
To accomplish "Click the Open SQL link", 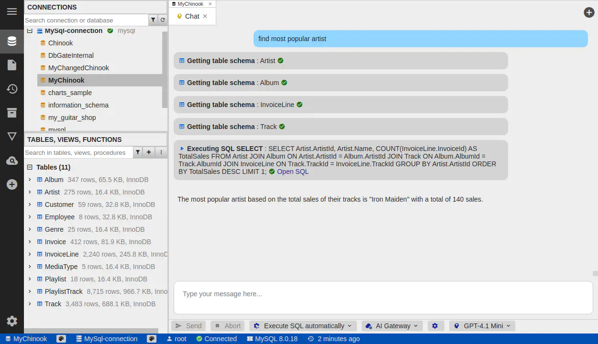I will point(292,172).
